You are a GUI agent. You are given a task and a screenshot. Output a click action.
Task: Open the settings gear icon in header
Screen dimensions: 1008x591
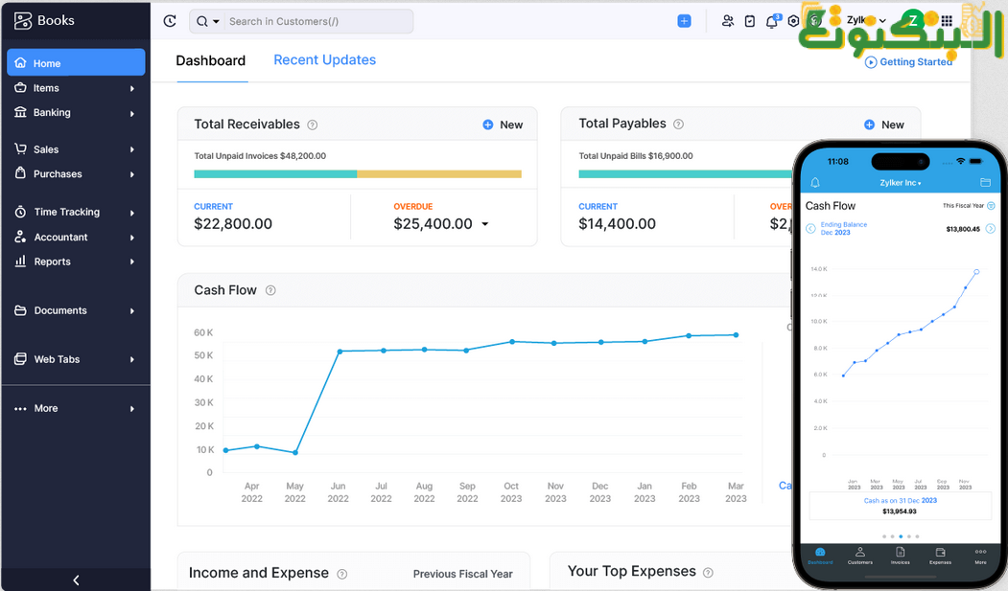coord(793,21)
